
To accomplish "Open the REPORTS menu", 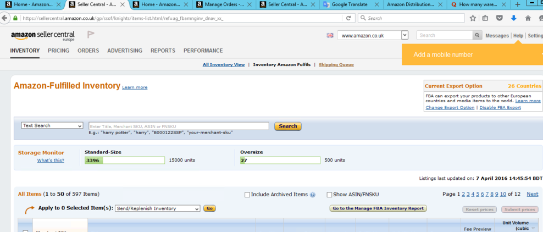I will (163, 51).
